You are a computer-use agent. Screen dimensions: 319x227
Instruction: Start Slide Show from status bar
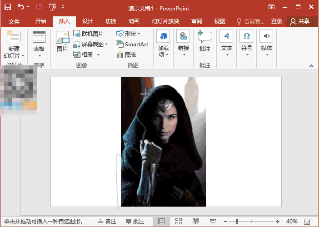click(213, 221)
